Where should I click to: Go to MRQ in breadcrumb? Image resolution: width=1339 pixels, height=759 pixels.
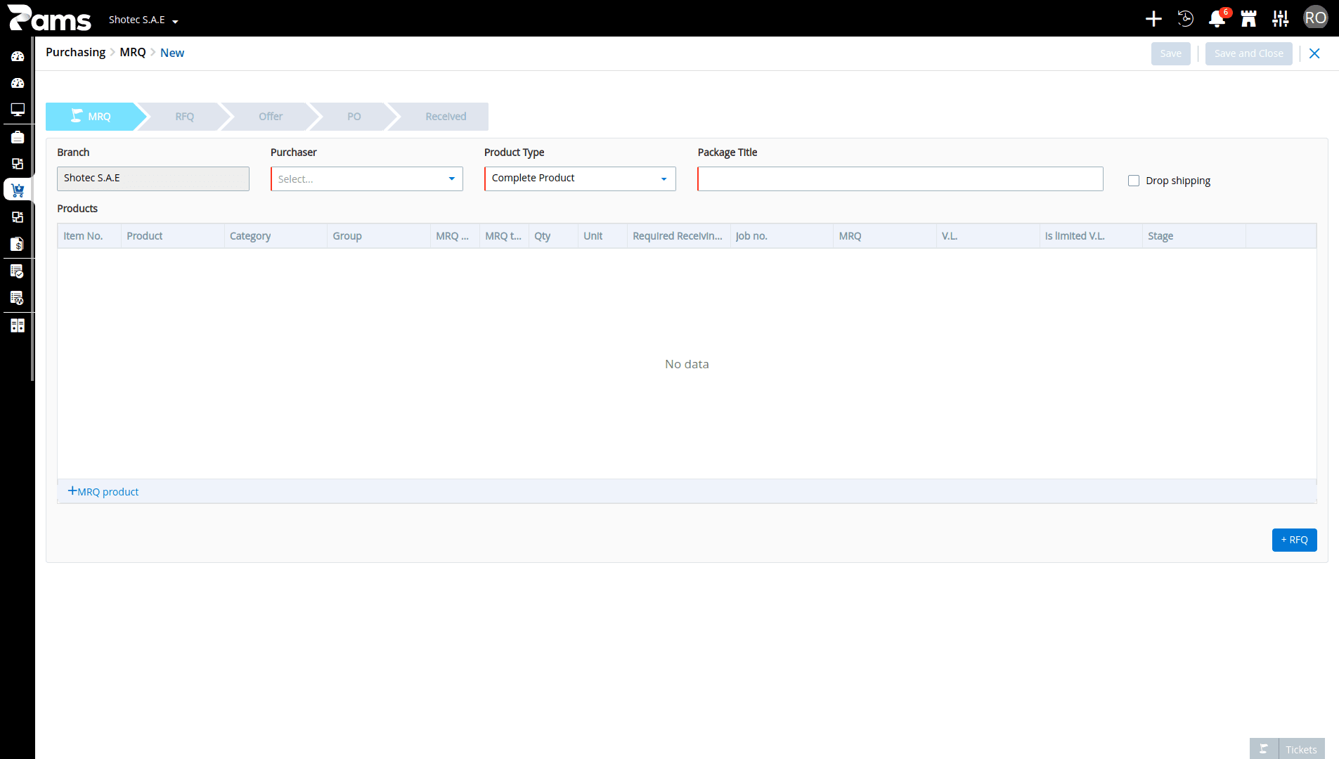click(133, 53)
